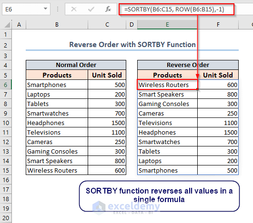Select the 1500 value in column C

tap(107, 123)
